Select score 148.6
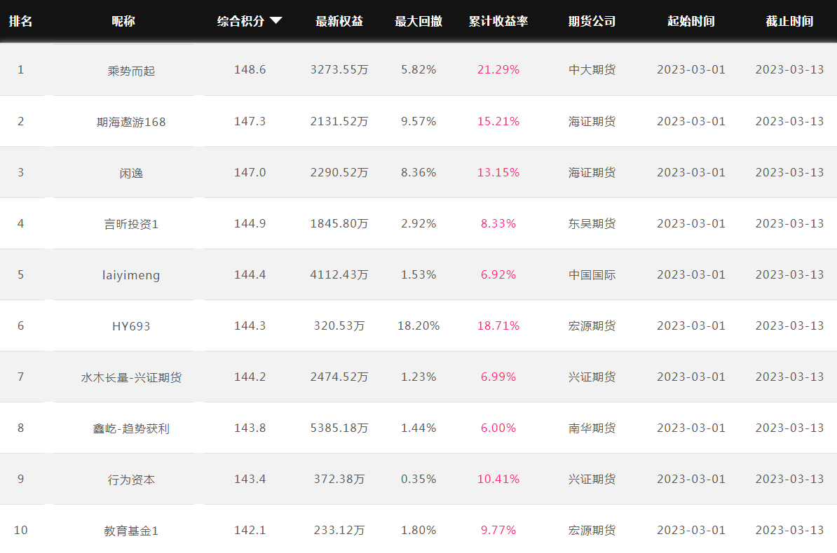The height and width of the screenshot is (553, 837). tap(250, 70)
